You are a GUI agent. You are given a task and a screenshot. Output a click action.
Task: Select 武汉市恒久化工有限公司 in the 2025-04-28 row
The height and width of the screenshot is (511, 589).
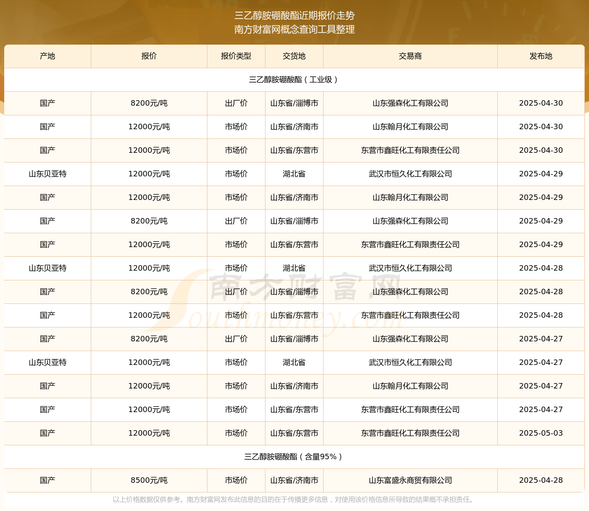[x=410, y=268]
